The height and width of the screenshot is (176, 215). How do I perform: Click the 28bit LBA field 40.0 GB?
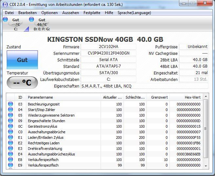(x=194, y=60)
